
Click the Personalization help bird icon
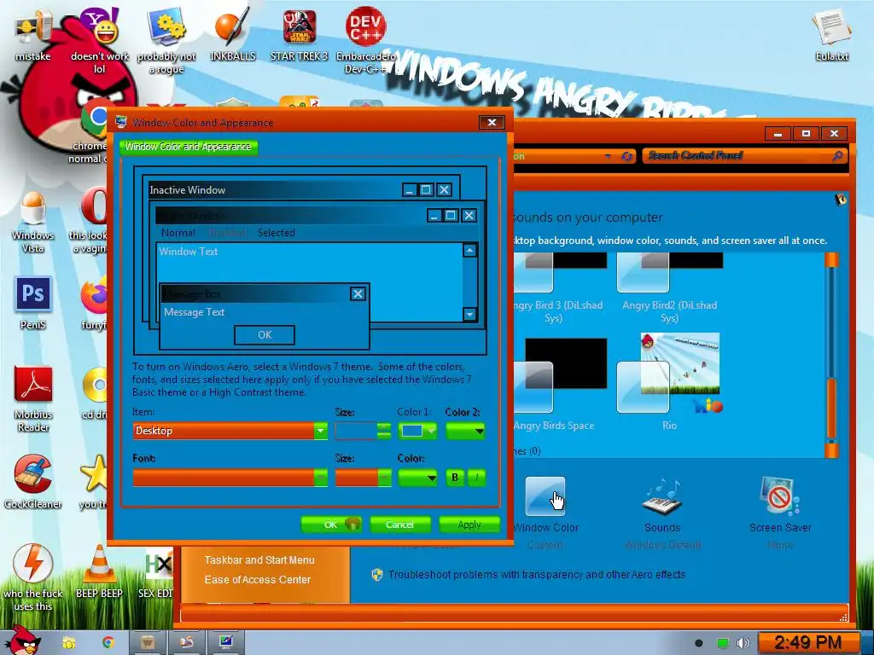(840, 200)
